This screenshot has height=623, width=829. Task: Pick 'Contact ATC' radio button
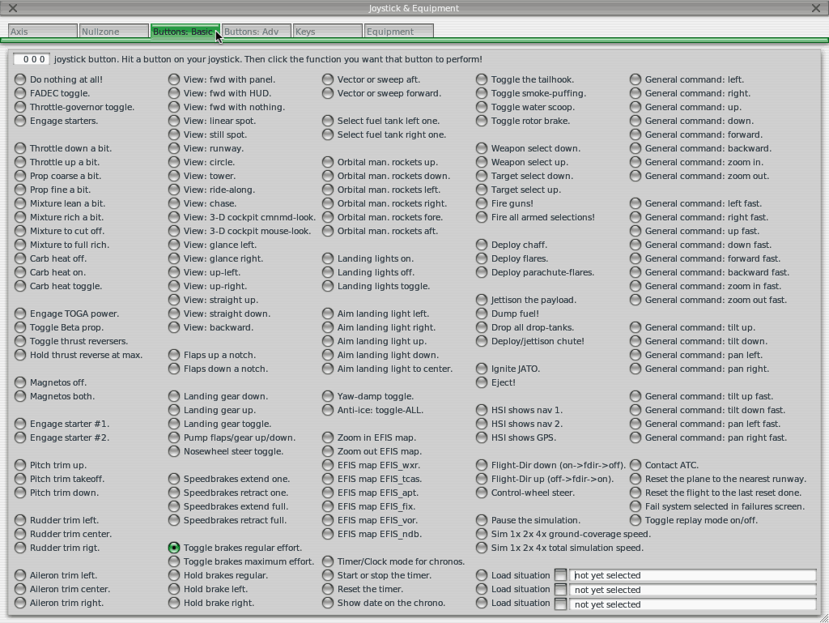coord(636,465)
